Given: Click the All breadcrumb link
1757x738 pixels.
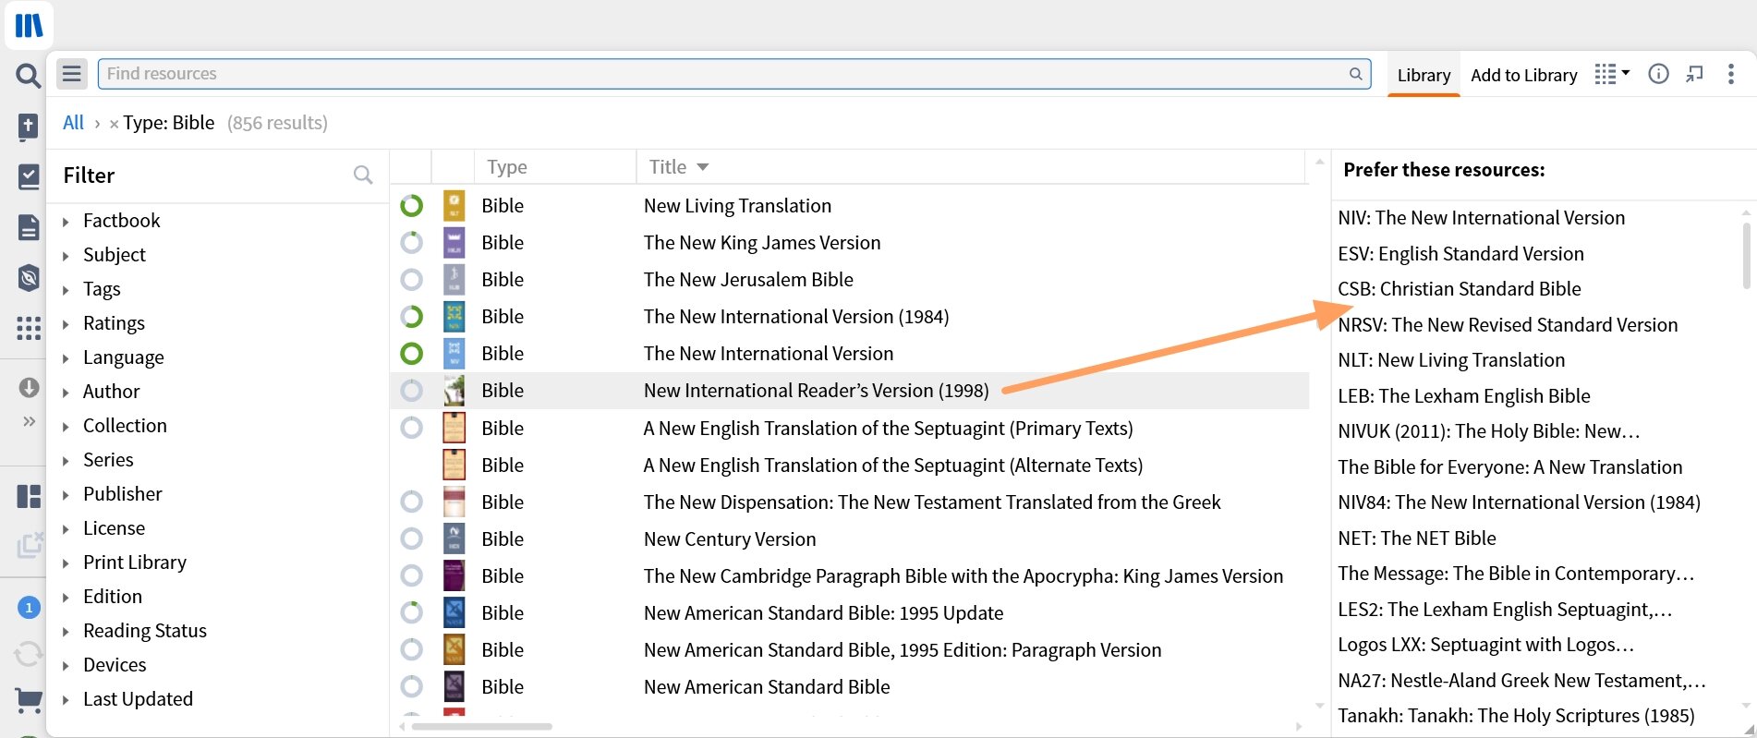Looking at the screenshot, I should (x=73, y=123).
